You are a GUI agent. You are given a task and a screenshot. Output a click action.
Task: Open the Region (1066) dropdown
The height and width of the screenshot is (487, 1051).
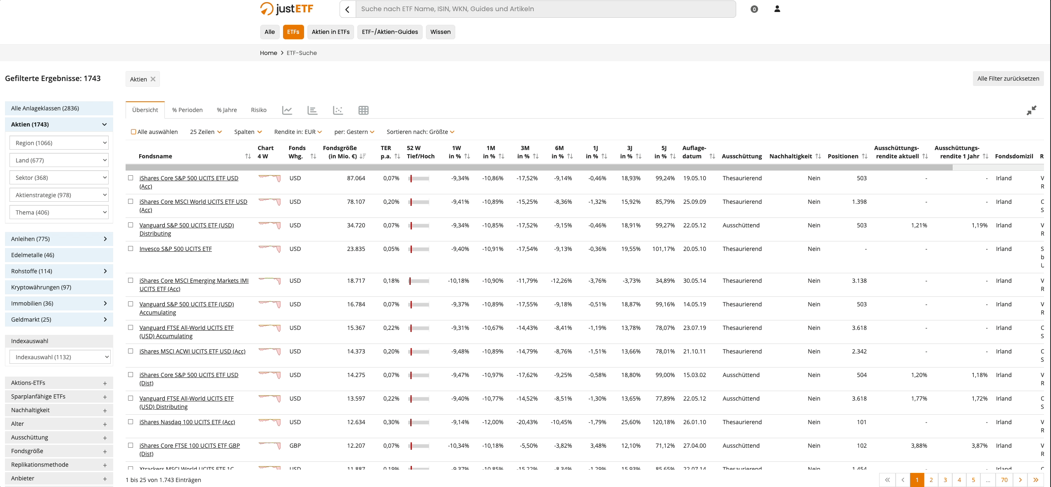tap(59, 143)
